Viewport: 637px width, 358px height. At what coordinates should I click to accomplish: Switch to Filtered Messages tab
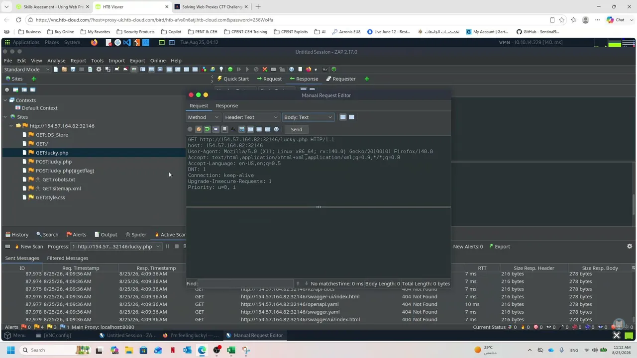pyautogui.click(x=68, y=258)
